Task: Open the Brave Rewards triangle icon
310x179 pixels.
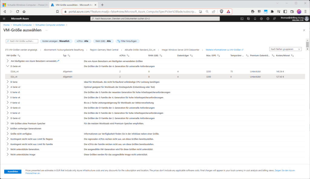Action: [x=228, y=12]
